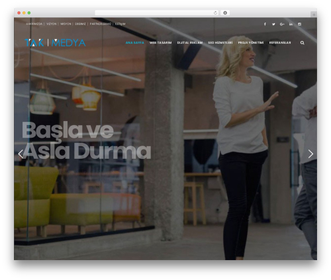
Task: Follow the VİZYON top link
Action: tap(52, 24)
